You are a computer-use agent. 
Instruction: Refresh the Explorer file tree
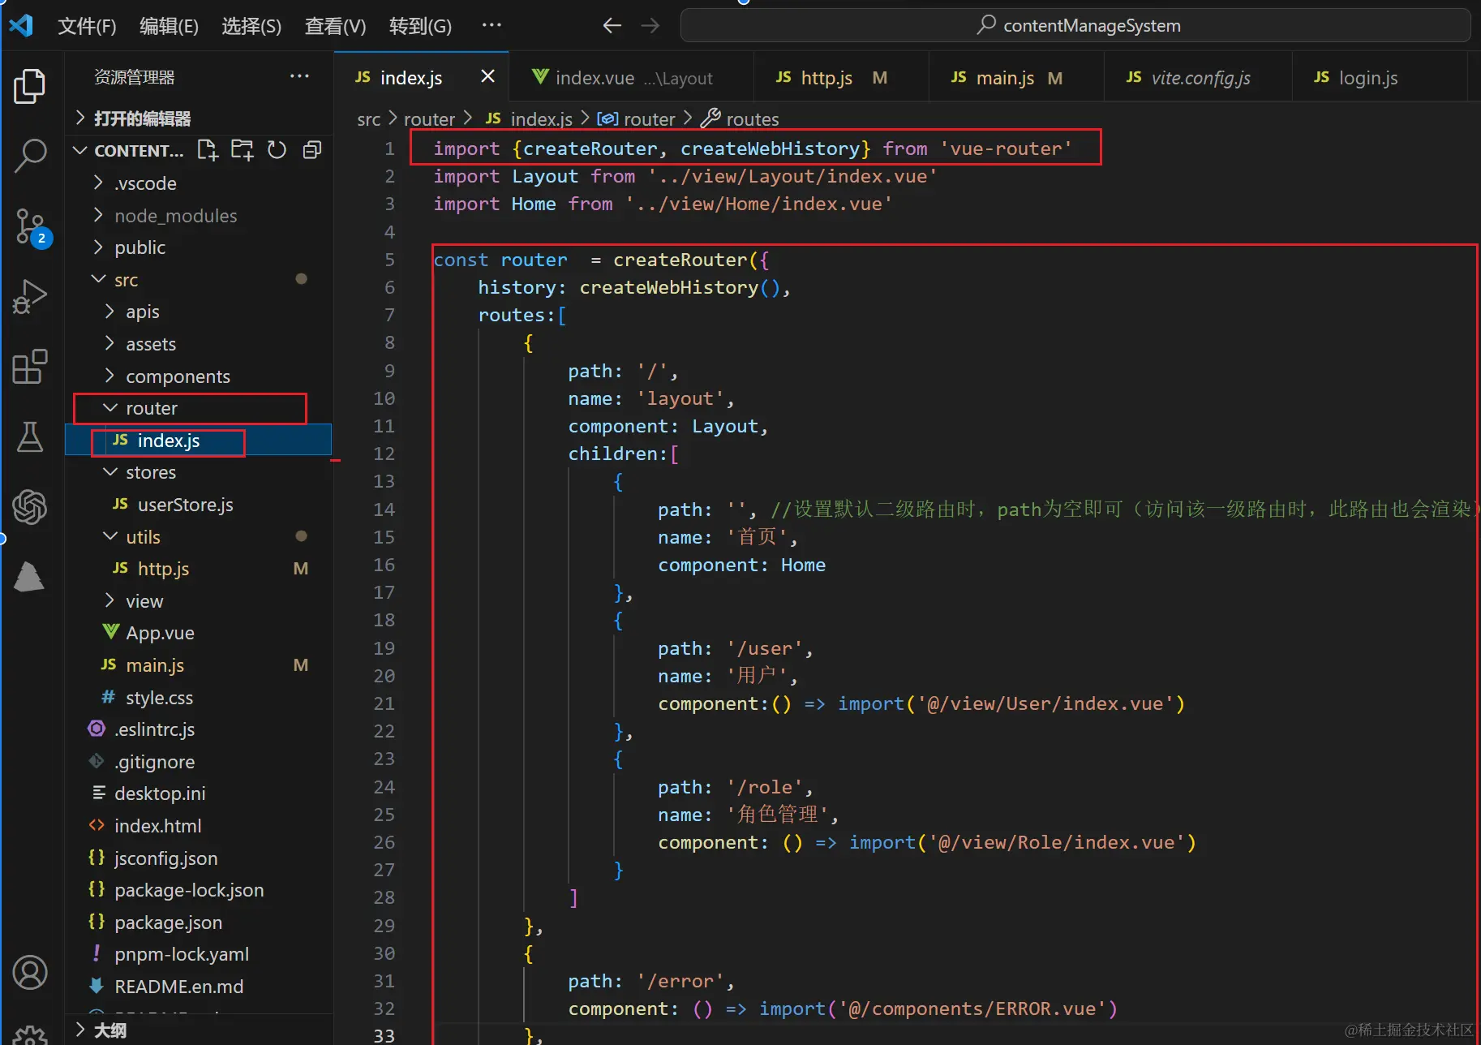tap(277, 149)
